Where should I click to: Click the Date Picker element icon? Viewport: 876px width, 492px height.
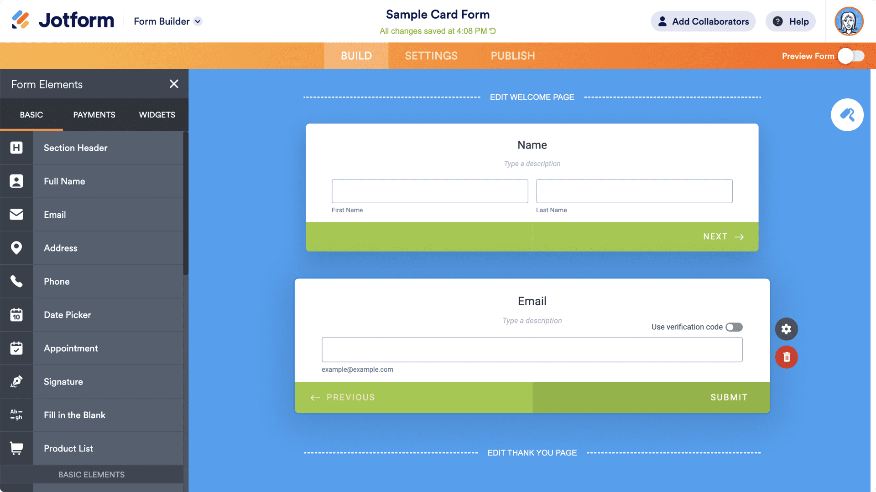coord(16,315)
